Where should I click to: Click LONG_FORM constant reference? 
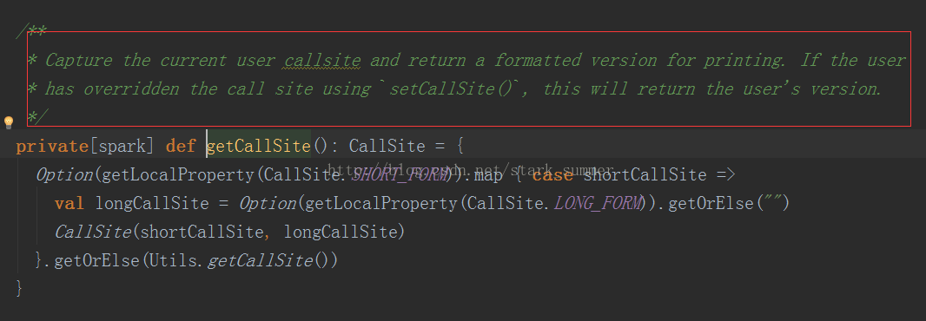click(597, 204)
